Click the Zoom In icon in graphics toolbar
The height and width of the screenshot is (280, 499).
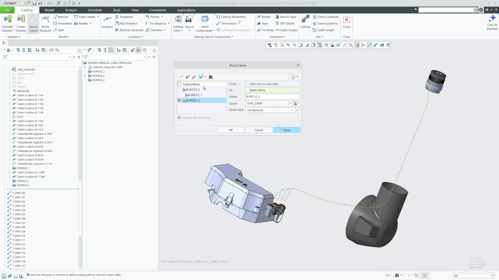point(288,45)
